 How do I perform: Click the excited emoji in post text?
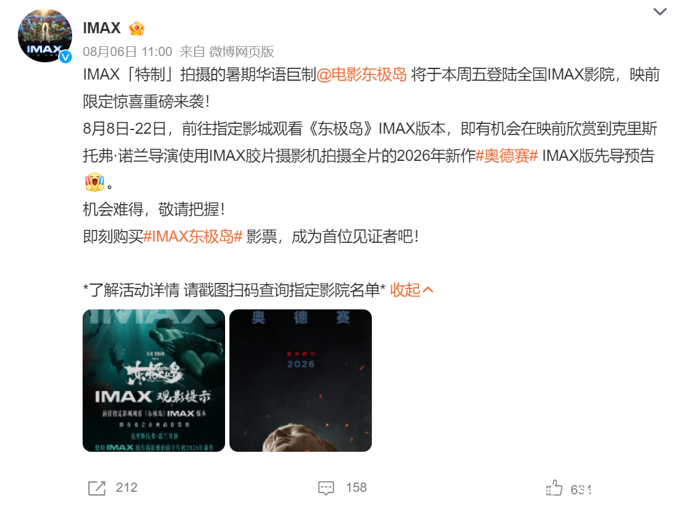pos(94,182)
